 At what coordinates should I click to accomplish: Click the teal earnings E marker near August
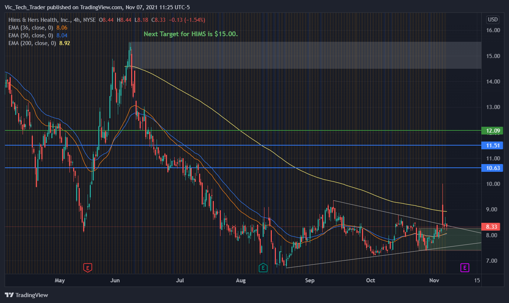(x=263, y=268)
